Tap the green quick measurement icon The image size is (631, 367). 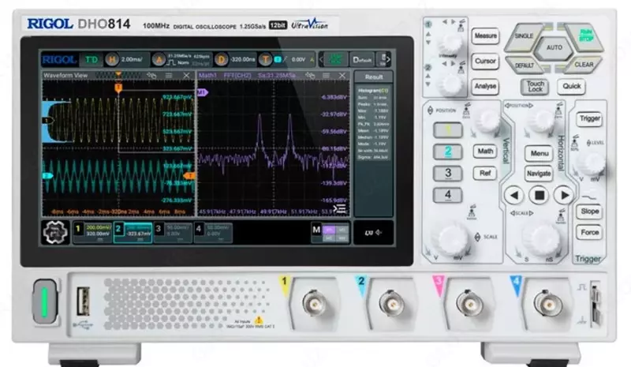[337, 59]
